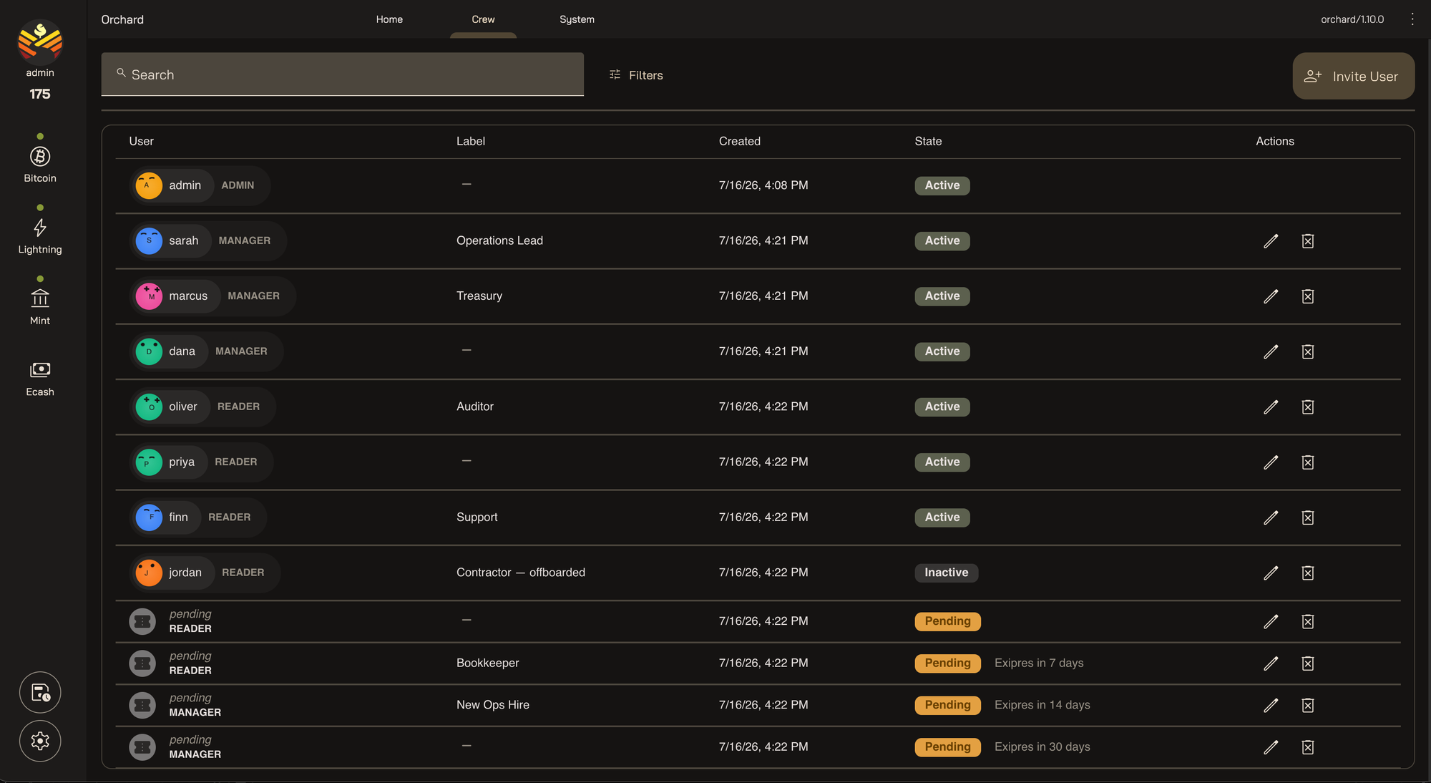1431x783 pixels.
Task: Click the Active badge for priya
Action: click(942, 462)
